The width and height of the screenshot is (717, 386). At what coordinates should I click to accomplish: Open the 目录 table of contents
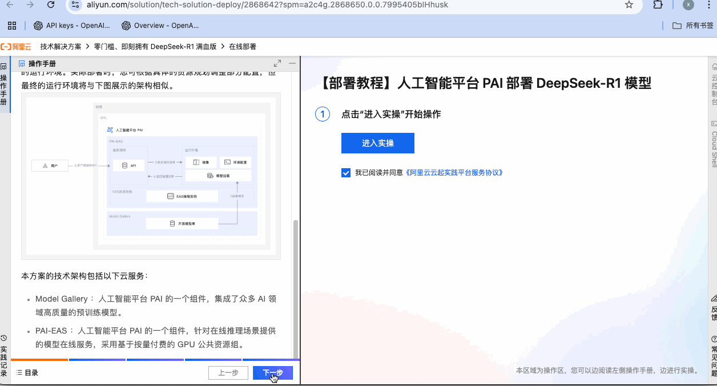point(27,373)
